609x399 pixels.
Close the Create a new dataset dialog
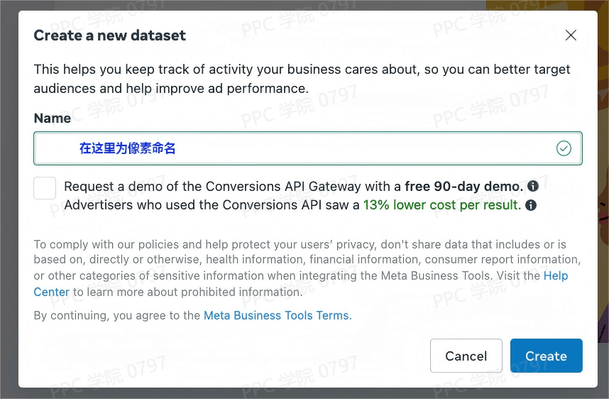coord(571,35)
